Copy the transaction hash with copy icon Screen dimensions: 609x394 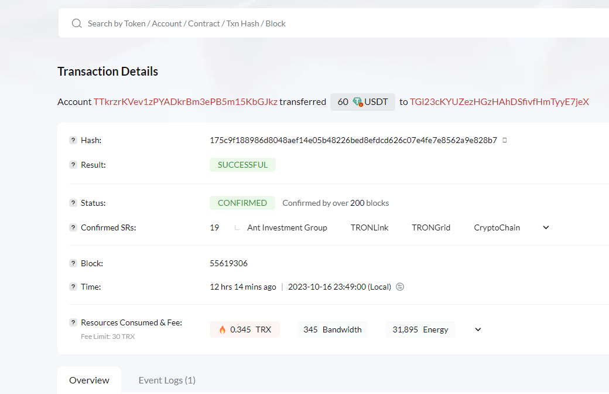(505, 140)
